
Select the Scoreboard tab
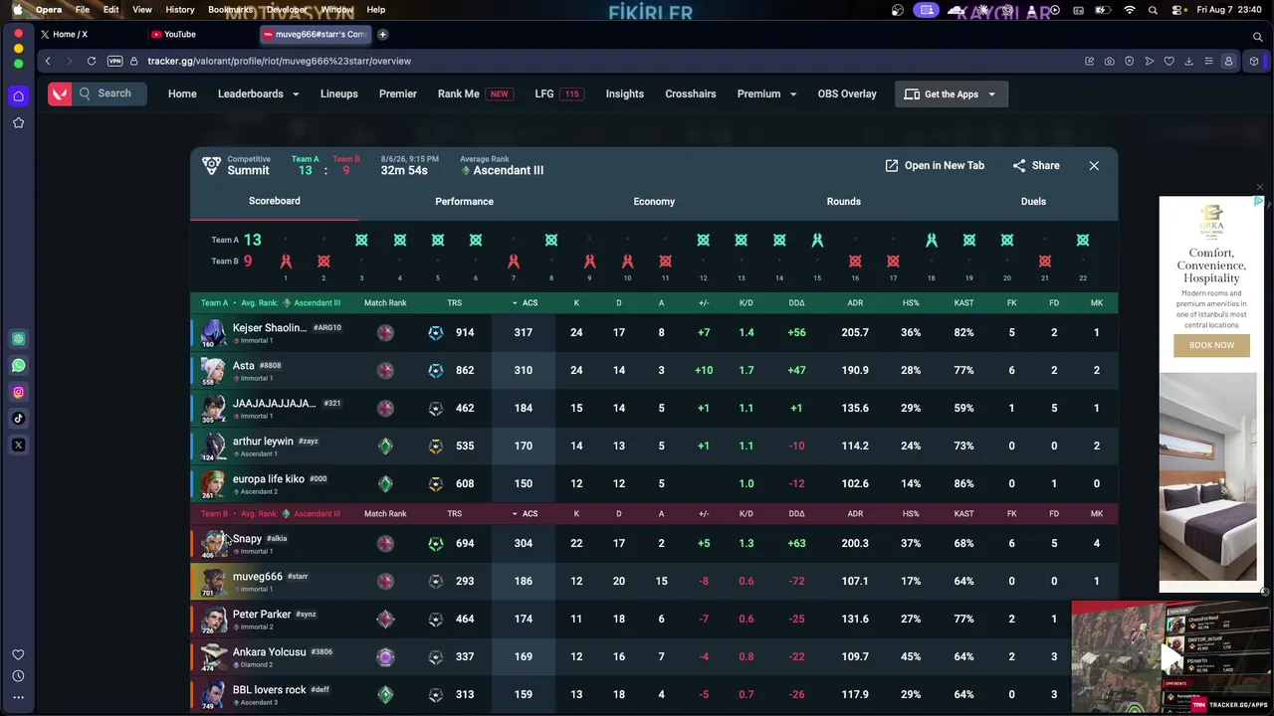coord(275,201)
